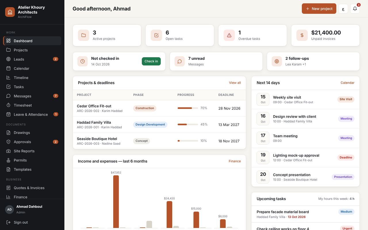Click the $47,952 income bar in chart
Image resolution: width=368 pixels, height=230 pixels.
point(116,202)
